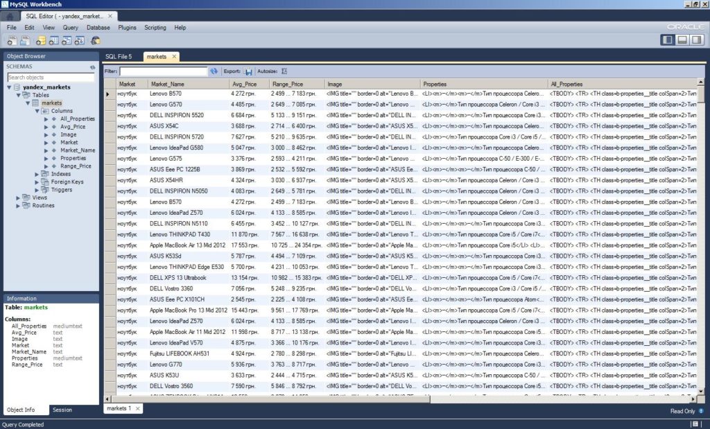Select the Market_Name column tree item
710x429 pixels.
(x=78, y=150)
